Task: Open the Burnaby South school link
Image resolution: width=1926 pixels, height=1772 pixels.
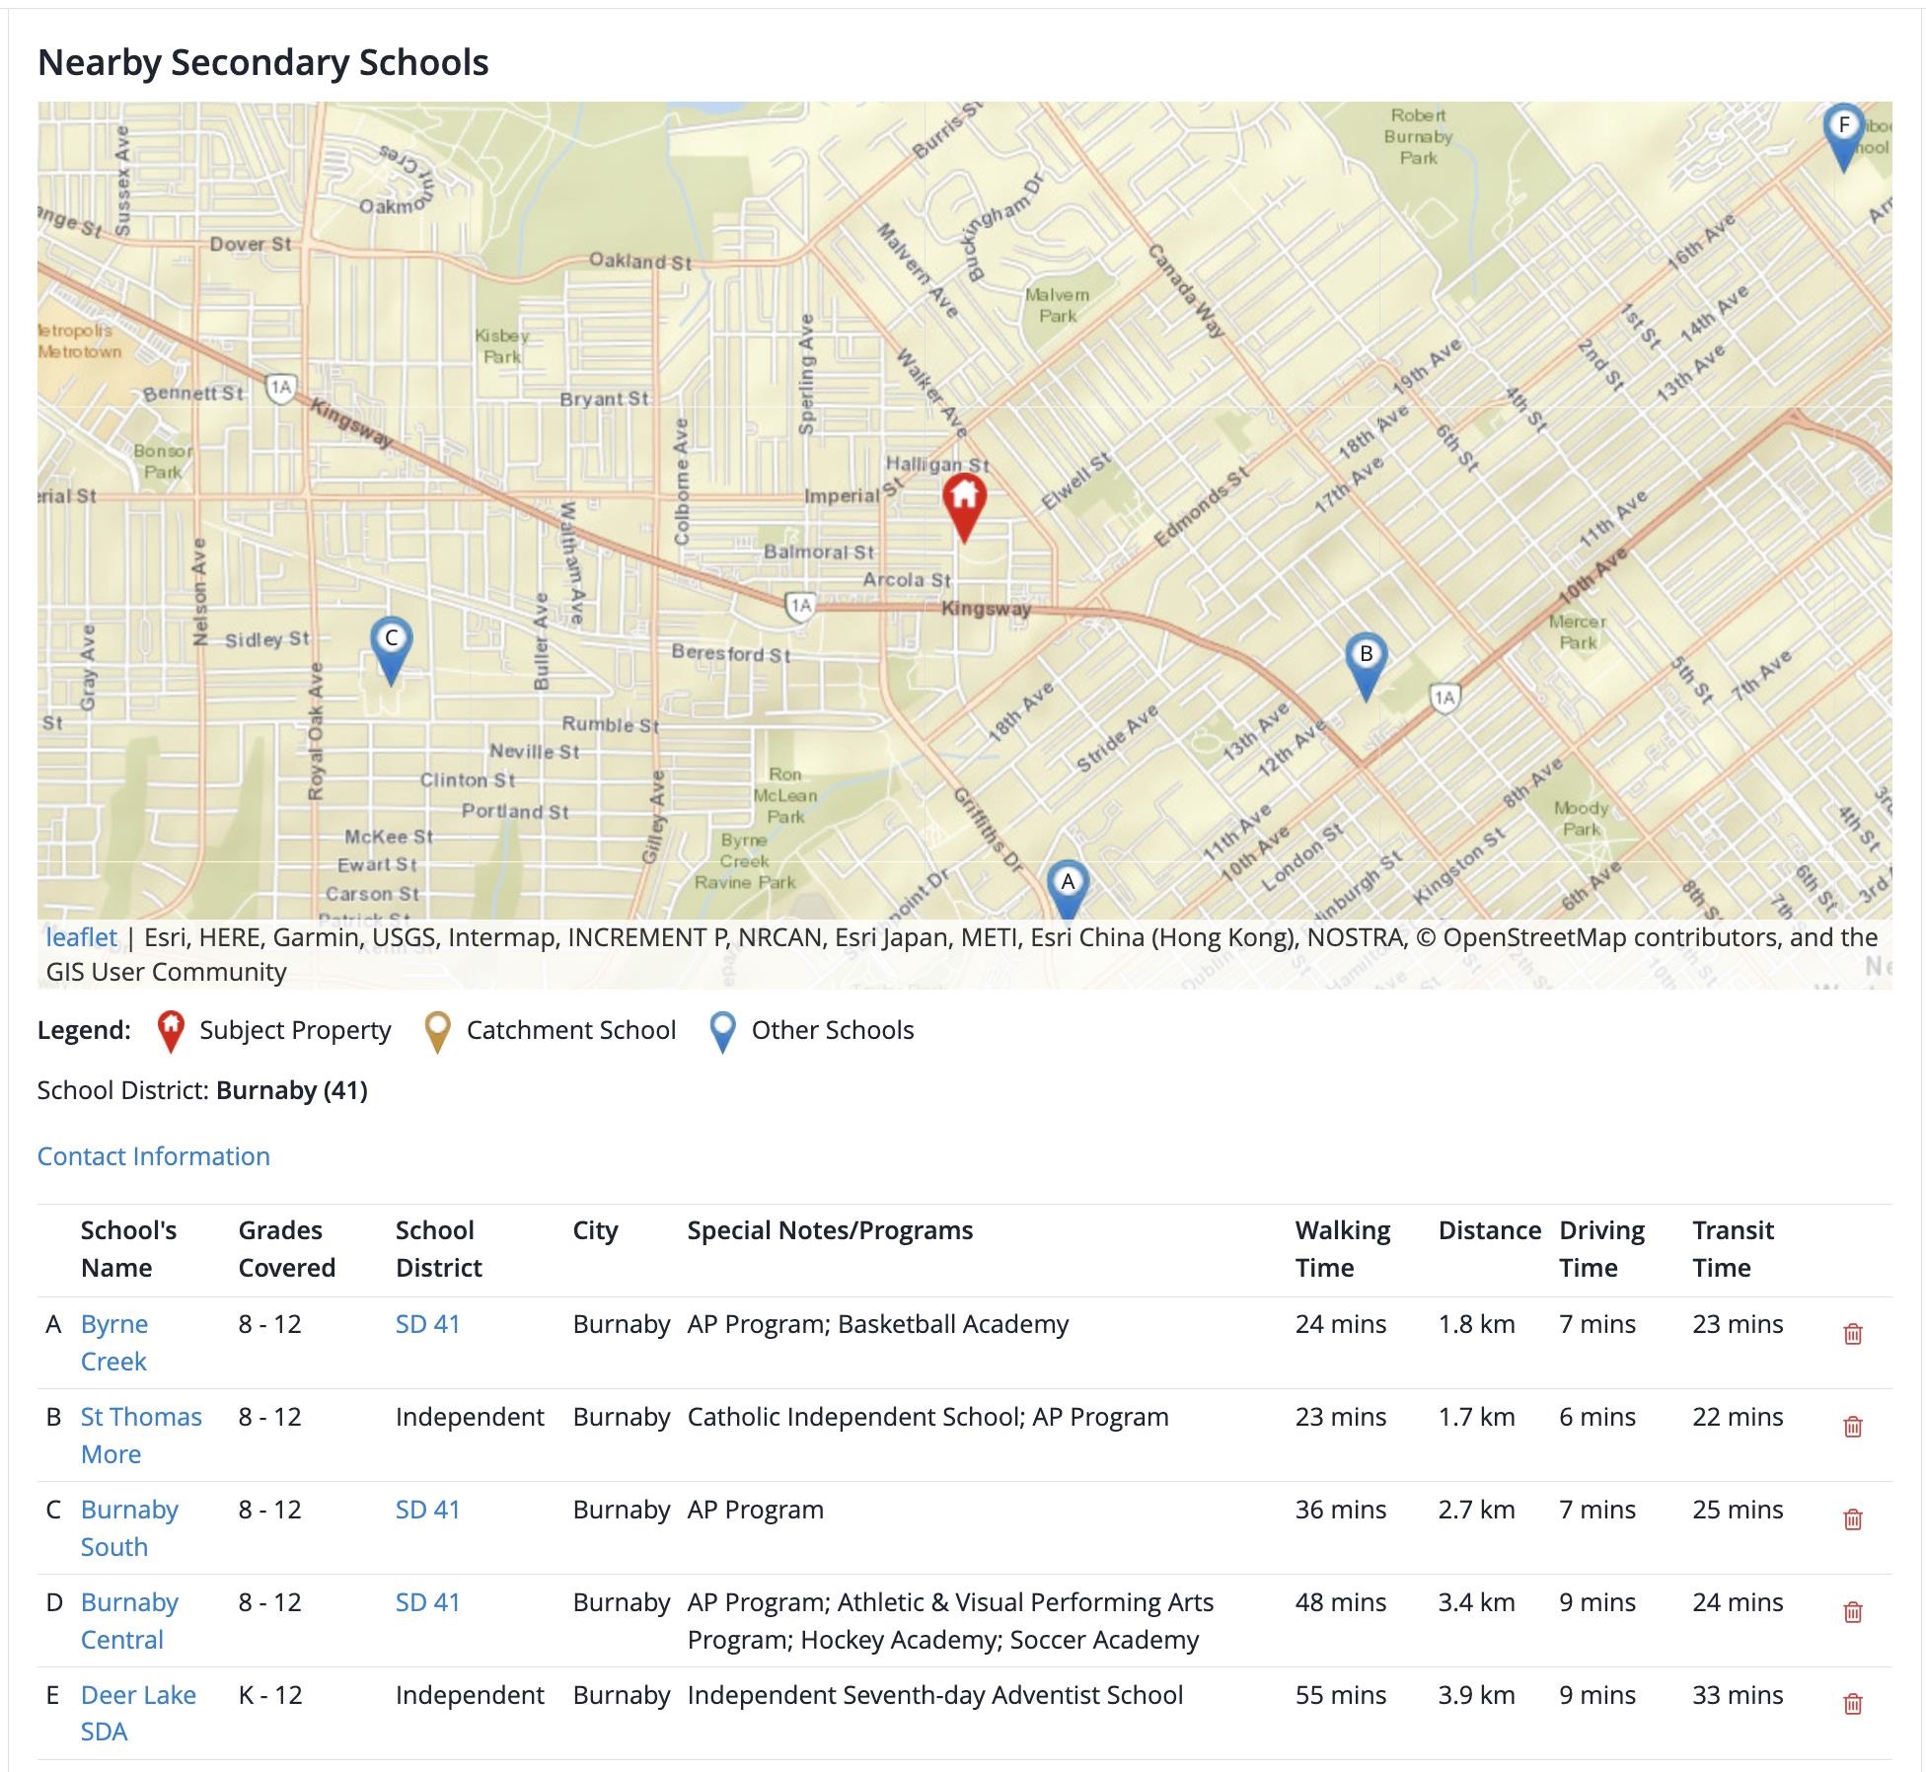Action: coord(129,1511)
